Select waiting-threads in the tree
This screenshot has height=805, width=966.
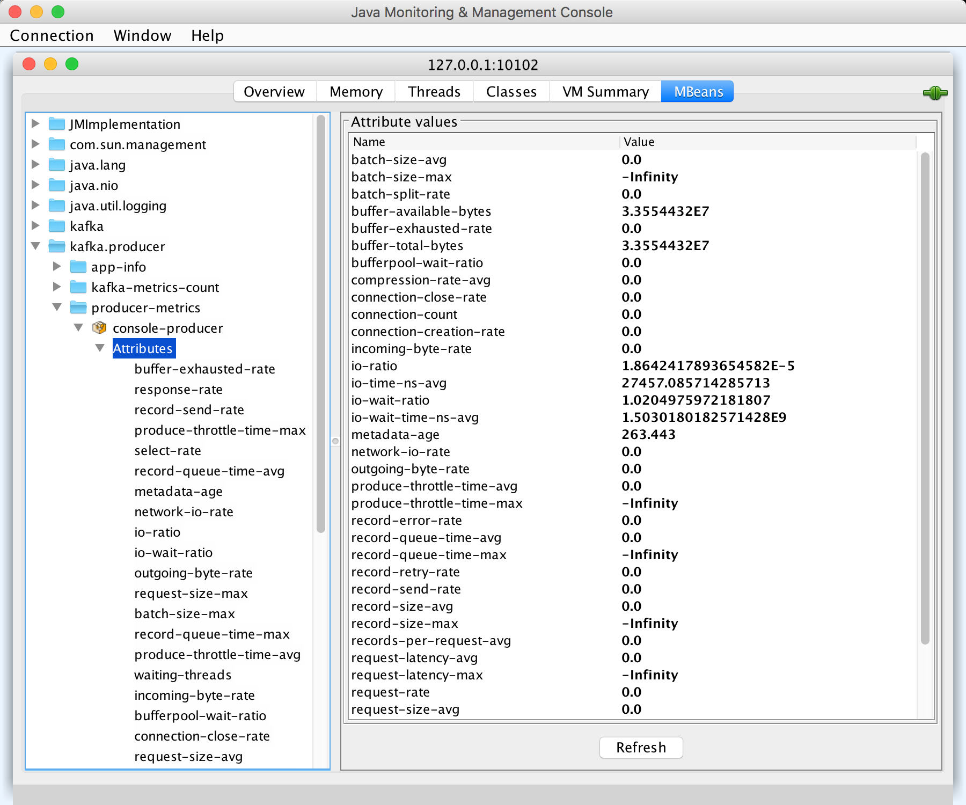point(183,675)
